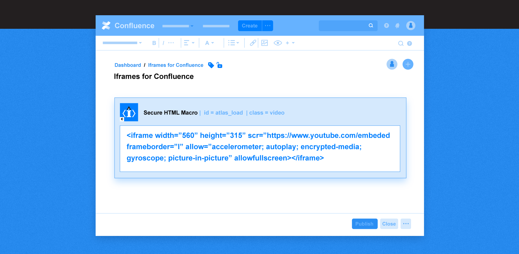Open the first navigation placeholder dropdown
519x254 pixels.
pyautogui.click(x=178, y=26)
